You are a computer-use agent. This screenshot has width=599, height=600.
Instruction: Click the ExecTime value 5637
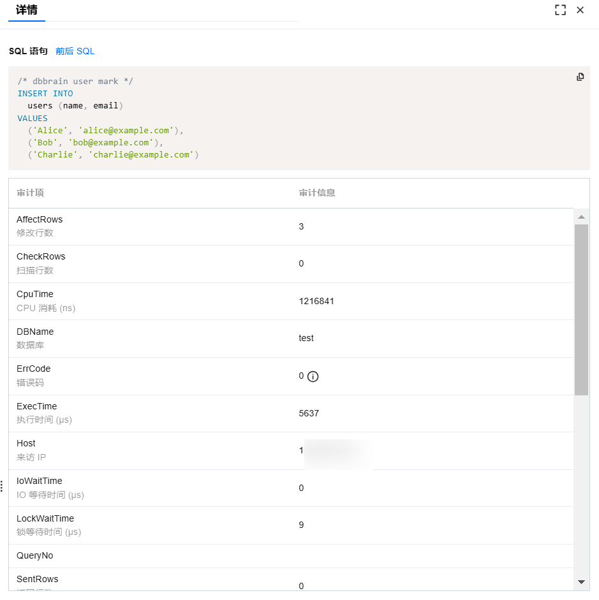click(309, 413)
